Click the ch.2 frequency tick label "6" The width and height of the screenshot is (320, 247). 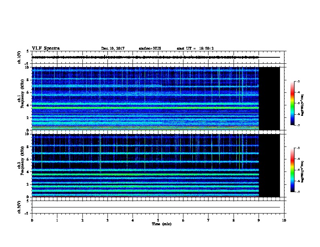coord(28,159)
